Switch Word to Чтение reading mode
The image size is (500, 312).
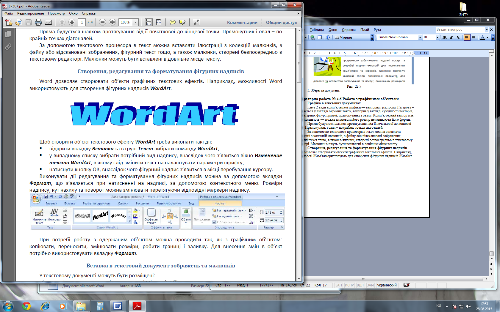coord(343,37)
